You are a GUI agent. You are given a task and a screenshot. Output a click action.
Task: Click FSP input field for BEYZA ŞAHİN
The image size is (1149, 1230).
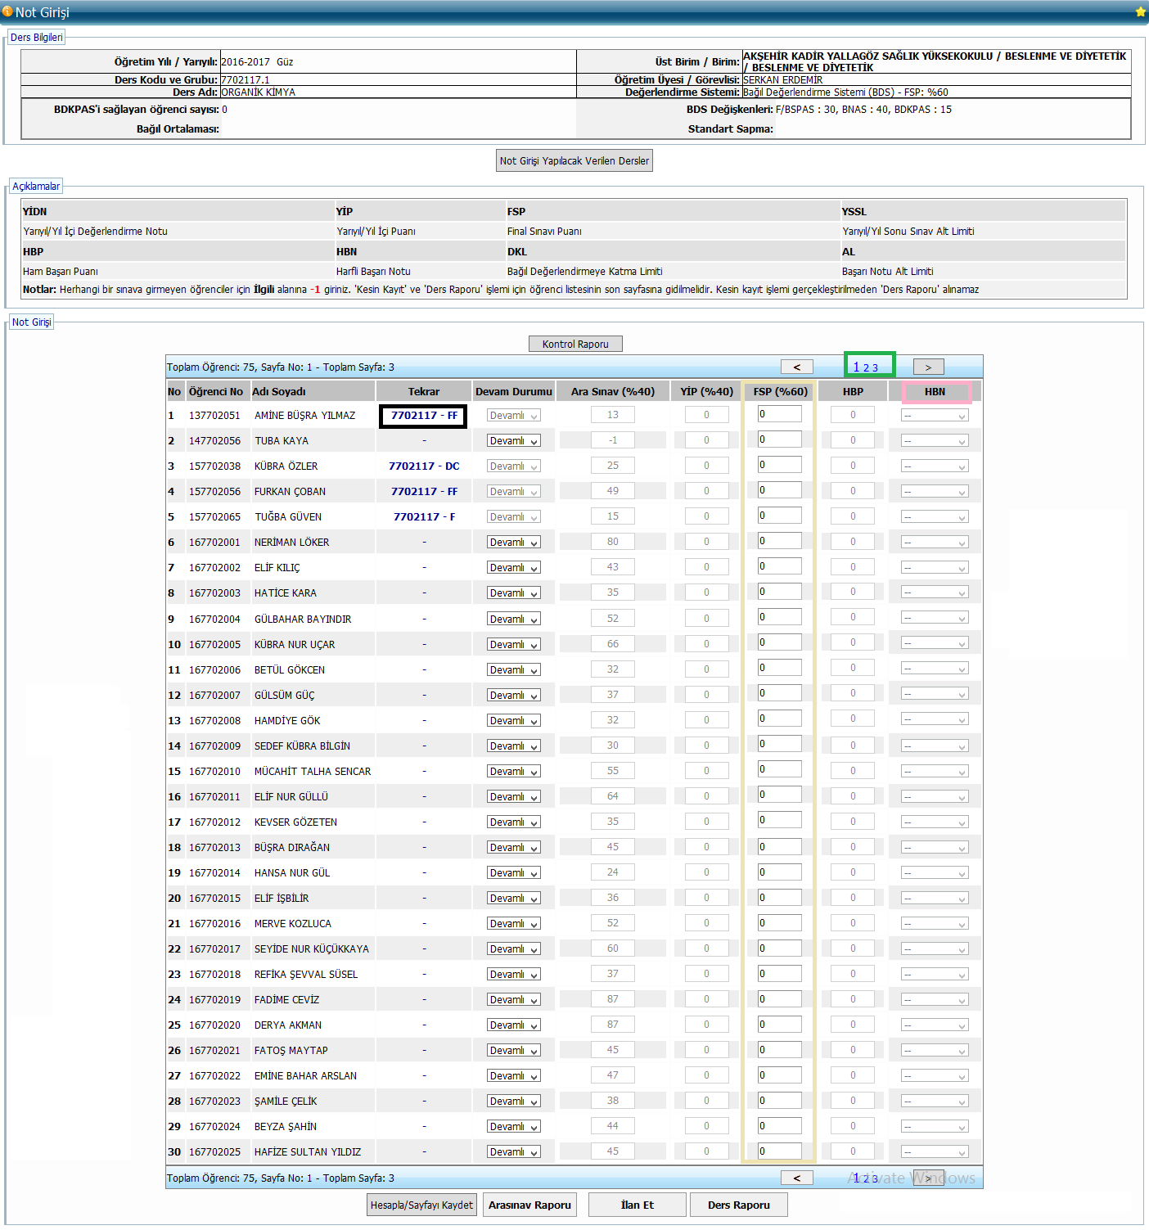tap(779, 1126)
